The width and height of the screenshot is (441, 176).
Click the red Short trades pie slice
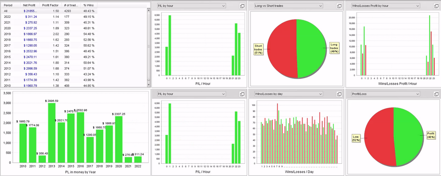coord(282,48)
